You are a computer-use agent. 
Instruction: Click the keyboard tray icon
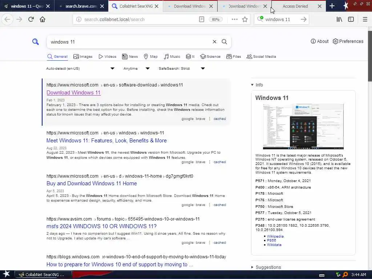[x=322, y=275]
